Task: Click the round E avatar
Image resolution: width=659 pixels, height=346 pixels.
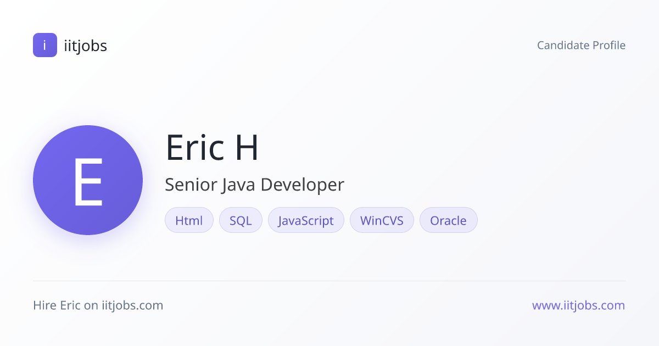Action: [x=88, y=180]
